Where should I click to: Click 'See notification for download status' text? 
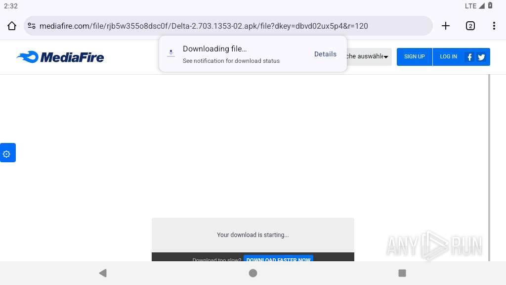(231, 61)
